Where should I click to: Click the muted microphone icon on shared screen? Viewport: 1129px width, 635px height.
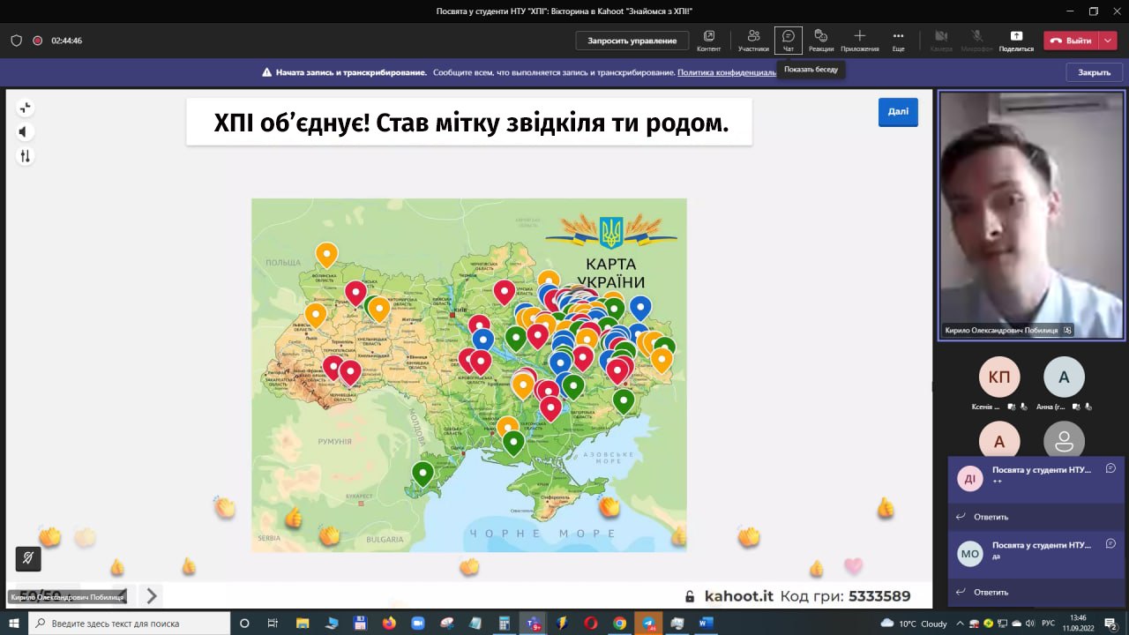pos(28,558)
